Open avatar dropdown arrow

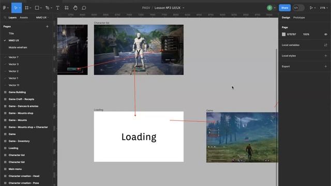point(275,8)
